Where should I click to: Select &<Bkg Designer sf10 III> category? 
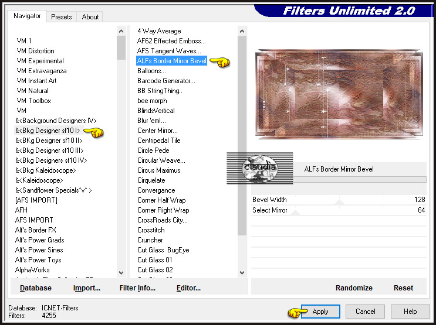pyautogui.click(x=49, y=150)
